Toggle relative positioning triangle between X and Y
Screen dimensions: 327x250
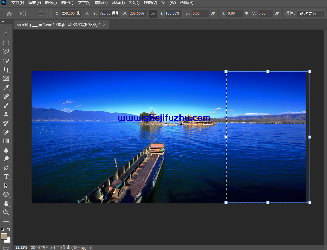pyautogui.click(x=87, y=14)
